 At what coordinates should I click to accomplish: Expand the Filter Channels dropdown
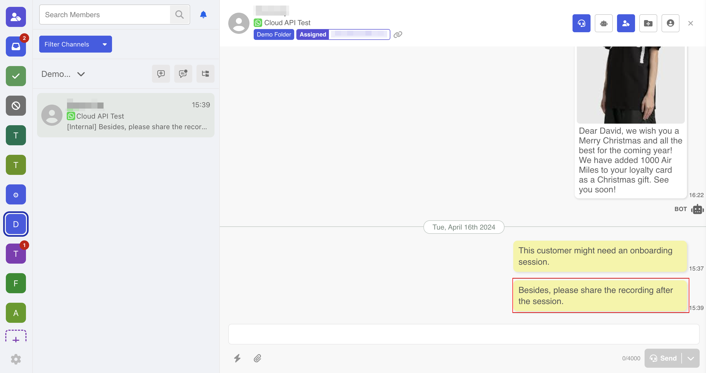(x=75, y=44)
